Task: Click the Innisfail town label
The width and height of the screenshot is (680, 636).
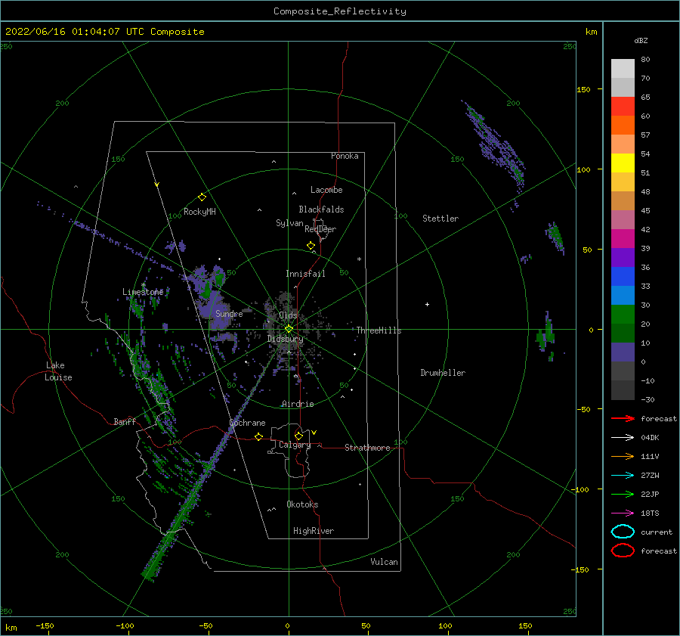Action: 305,274
